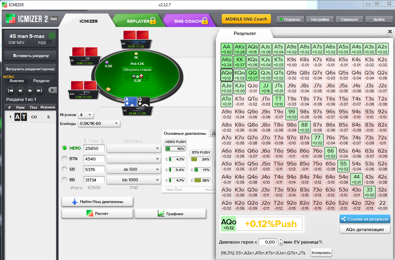Click the stack up arrow beside Стек

[x=85, y=141]
